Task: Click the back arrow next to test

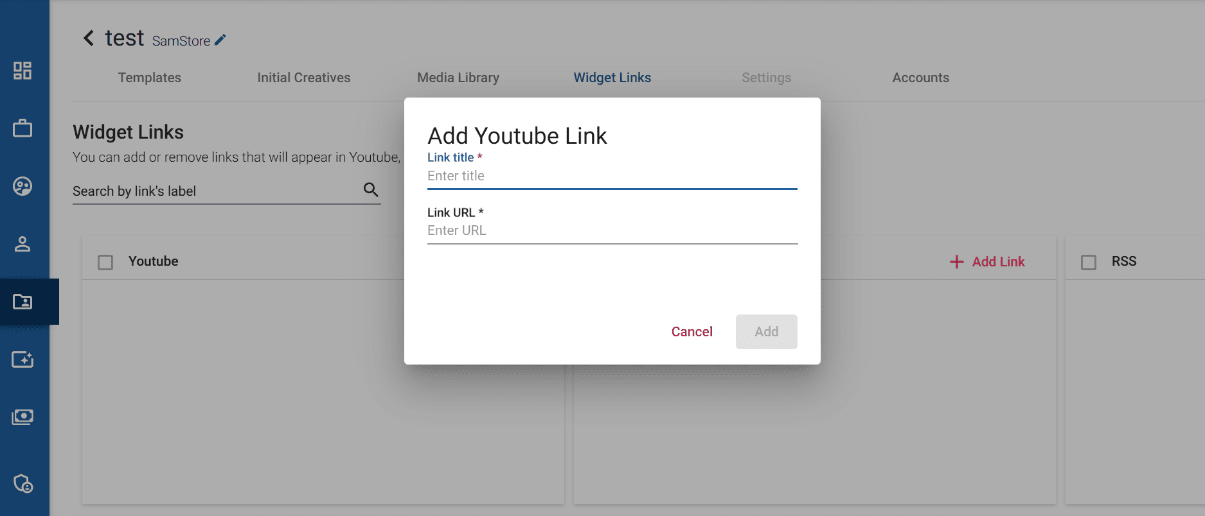Action: click(88, 39)
